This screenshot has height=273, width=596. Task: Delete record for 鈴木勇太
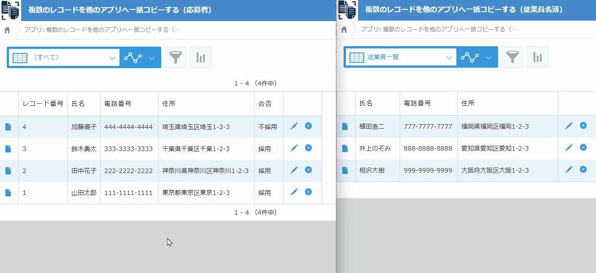tap(308, 148)
